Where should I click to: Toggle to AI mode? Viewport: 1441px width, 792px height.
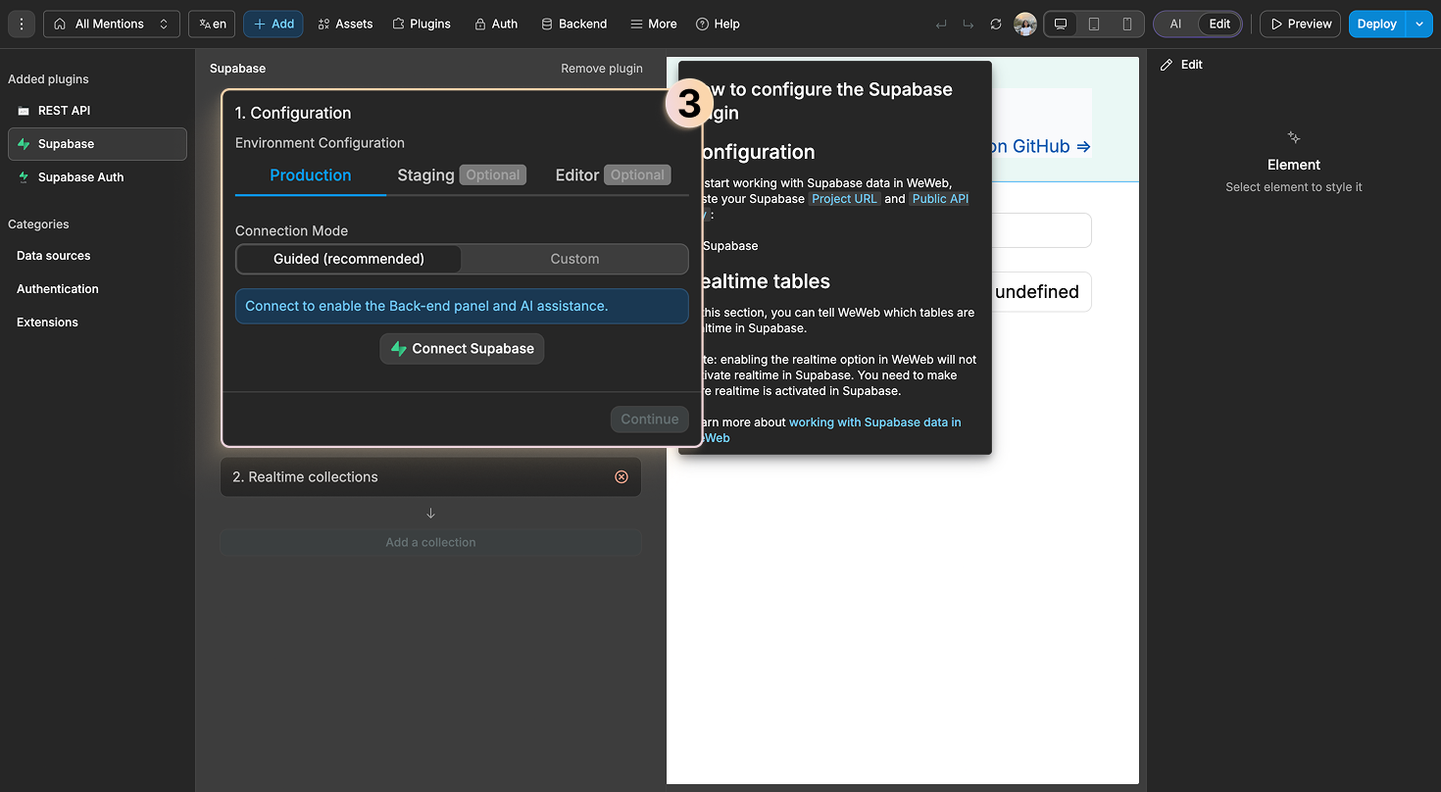(1174, 24)
